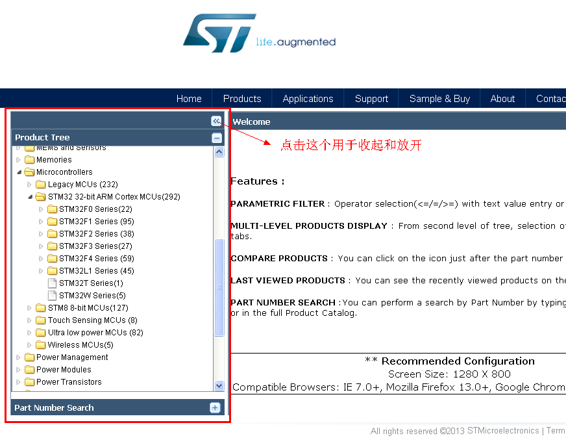
Task: Open the Support menu
Action: pos(371,99)
